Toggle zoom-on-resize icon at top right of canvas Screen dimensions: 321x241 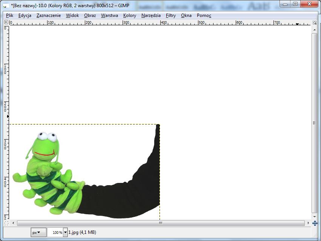click(315, 22)
